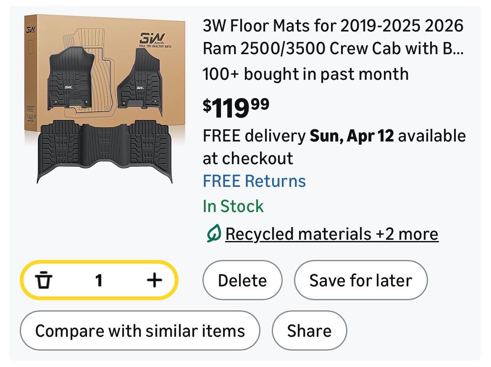This screenshot has height=367, width=491.
Task: Select the quantity value 1
Action: pyautogui.click(x=99, y=280)
